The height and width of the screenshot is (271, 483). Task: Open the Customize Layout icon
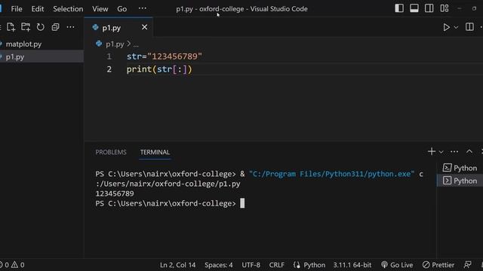pos(445,8)
